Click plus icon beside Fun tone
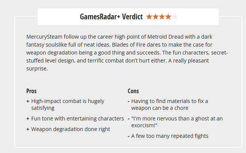The height and width of the screenshot is (153, 246). [x=28, y=119]
